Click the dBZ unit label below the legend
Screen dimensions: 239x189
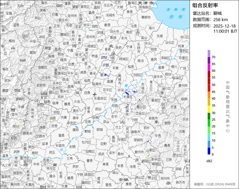click(x=209, y=161)
